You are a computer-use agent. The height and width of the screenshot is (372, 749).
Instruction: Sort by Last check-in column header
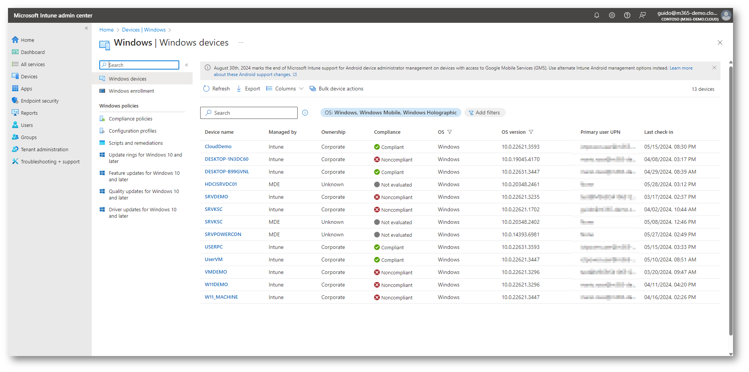(x=658, y=132)
